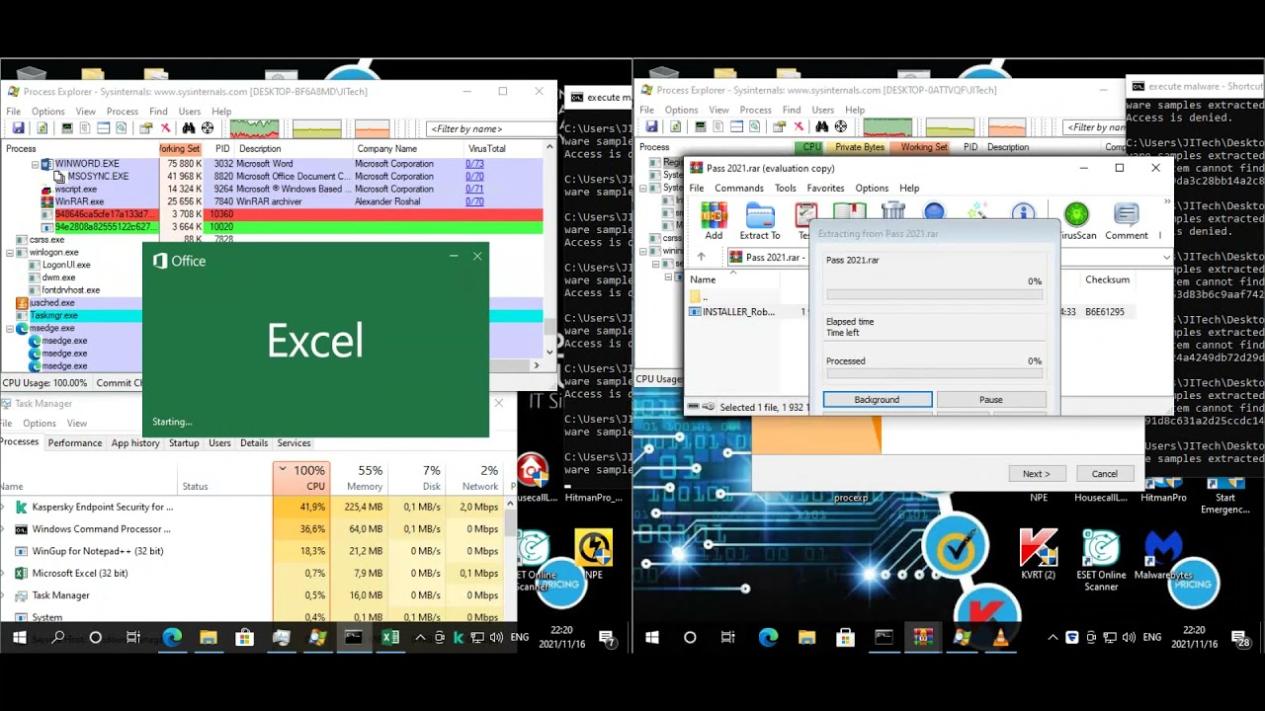Viewport: 1265px width, 711px height.
Task: Click Kill Process red X in right Process Explorer
Action: click(x=799, y=126)
